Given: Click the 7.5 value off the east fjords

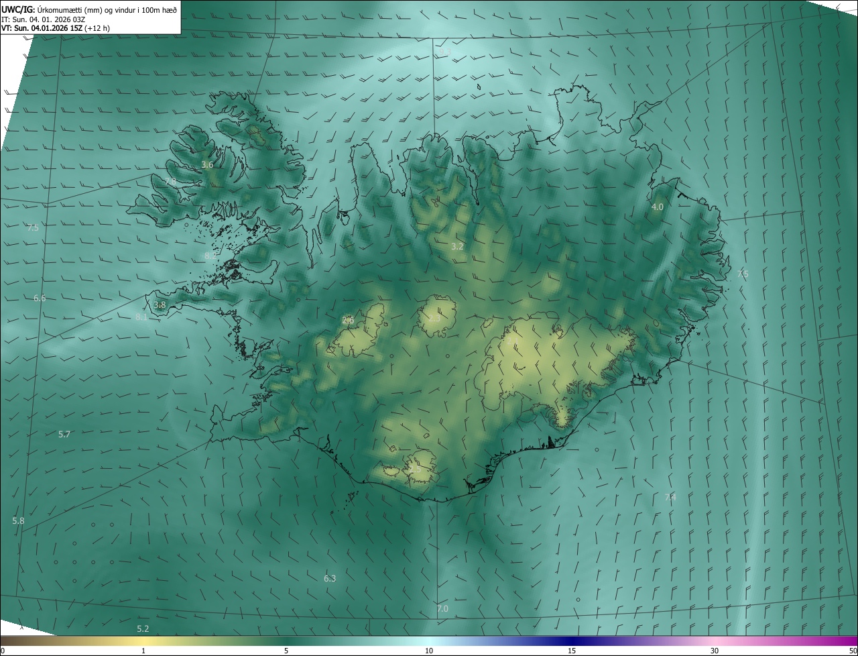Looking at the screenshot, I should [x=743, y=273].
